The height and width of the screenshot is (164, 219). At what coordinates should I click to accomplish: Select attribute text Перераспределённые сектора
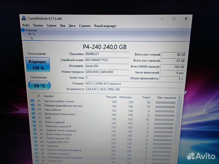63,106
